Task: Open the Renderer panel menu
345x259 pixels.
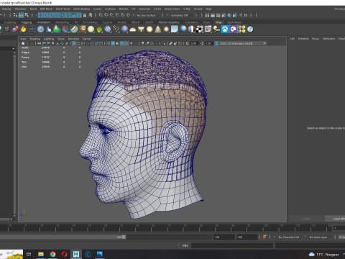Action: pyautogui.click(x=73, y=39)
